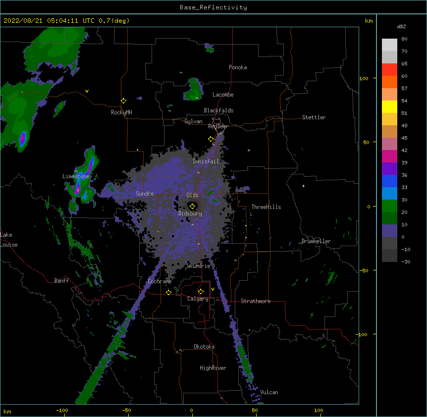Viewport: 427px width, 417px height.
Task: Select the orange swatch below 60 dBZ
Action: coord(389,82)
